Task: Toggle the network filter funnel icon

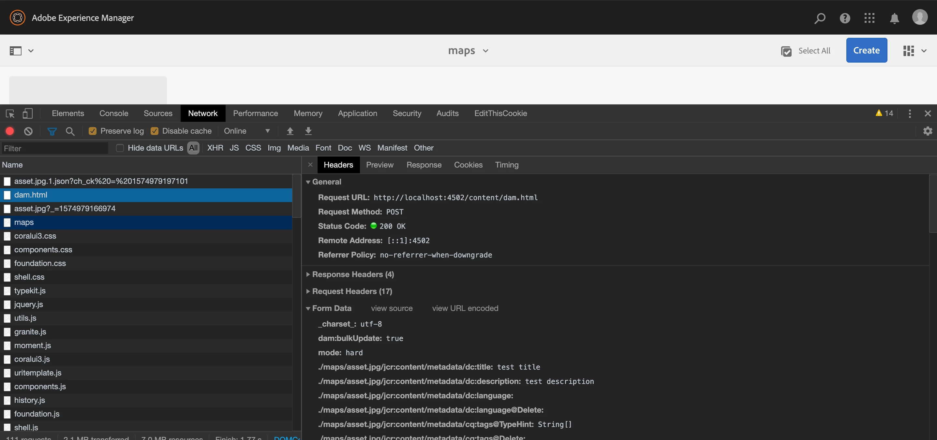Action: click(x=52, y=131)
